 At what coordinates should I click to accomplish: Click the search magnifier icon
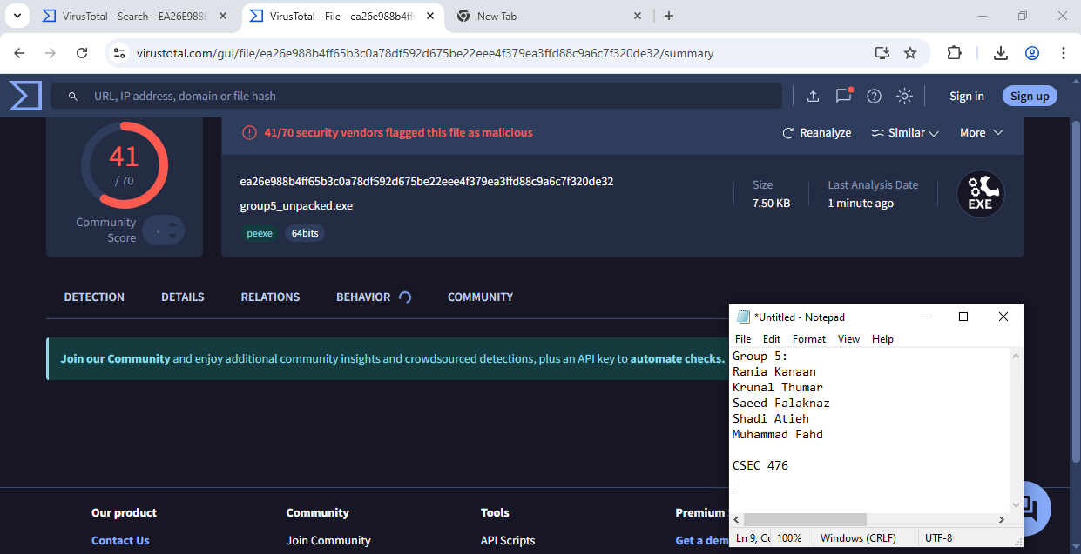click(x=73, y=97)
